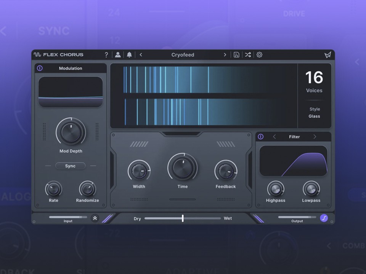Switch to previous Filter module arrow
Screen dimensions: 366x274
click(x=274, y=137)
